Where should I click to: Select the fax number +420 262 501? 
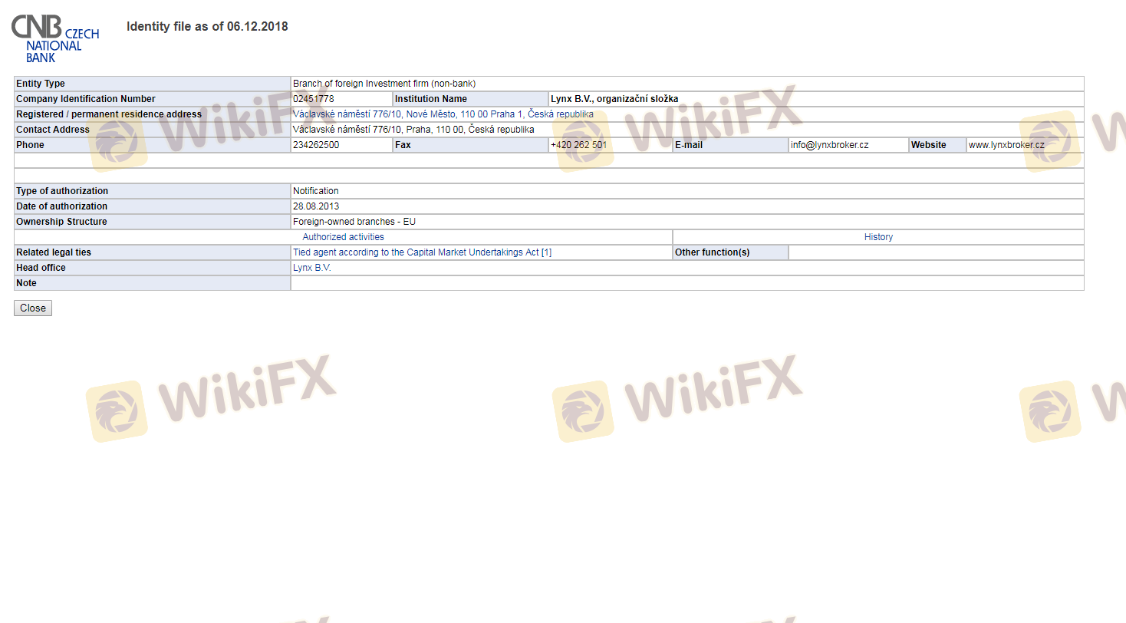click(x=578, y=145)
